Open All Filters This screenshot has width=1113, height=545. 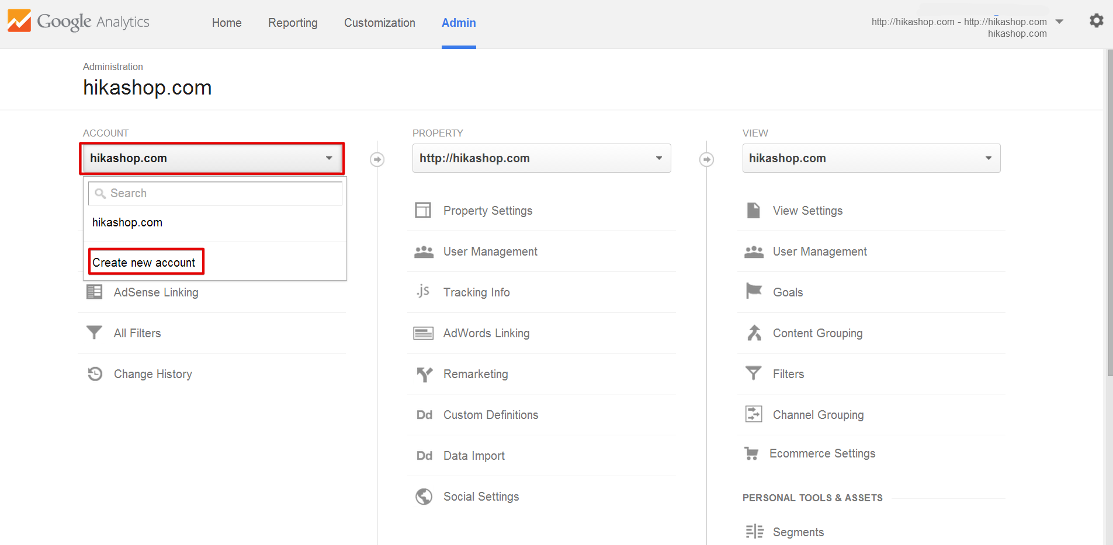pyautogui.click(x=137, y=333)
